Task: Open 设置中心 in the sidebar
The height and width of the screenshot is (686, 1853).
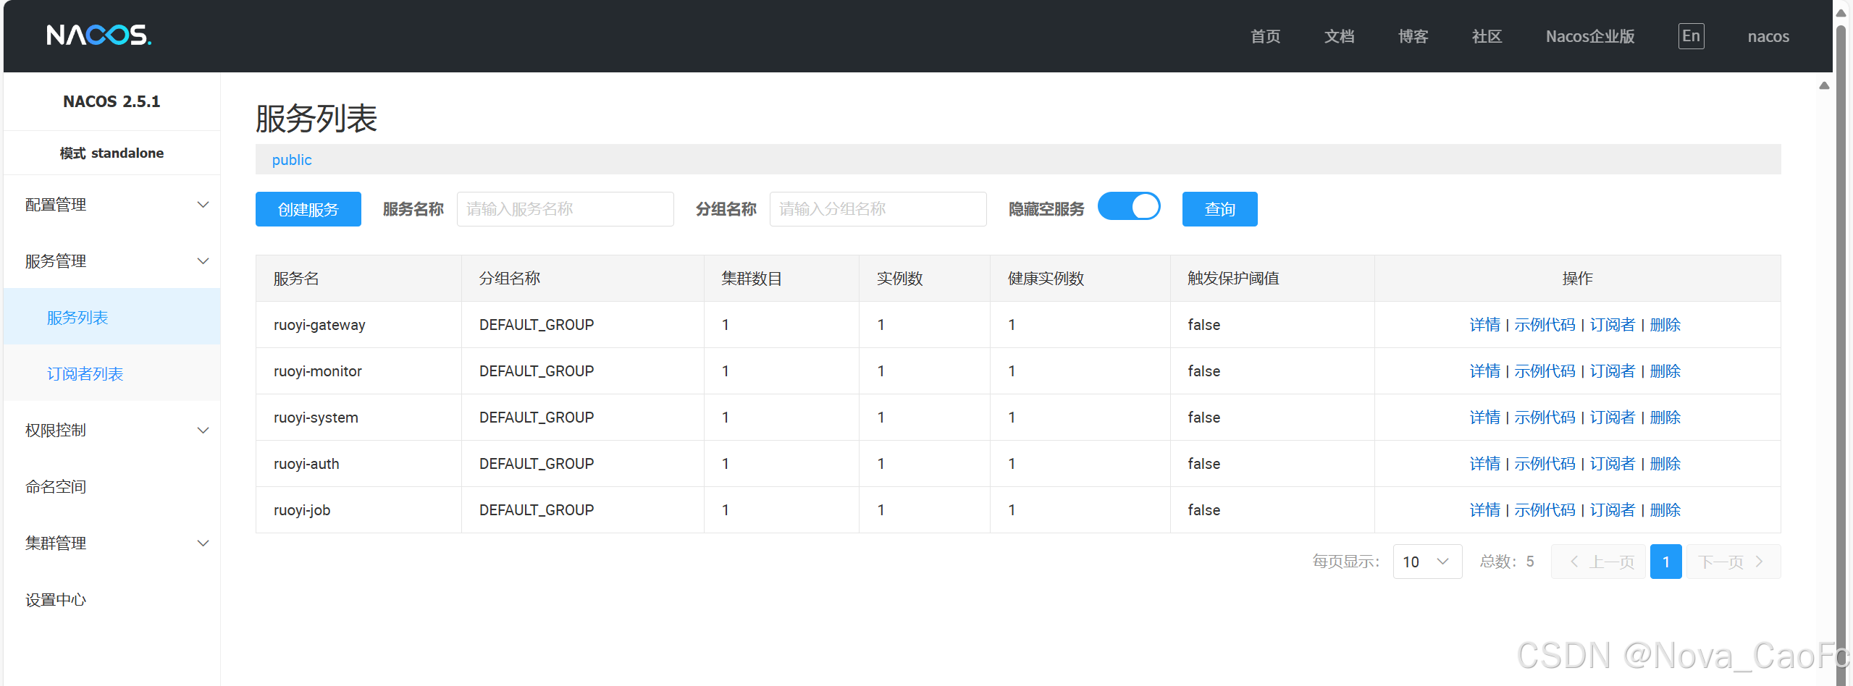Action: [x=112, y=600]
